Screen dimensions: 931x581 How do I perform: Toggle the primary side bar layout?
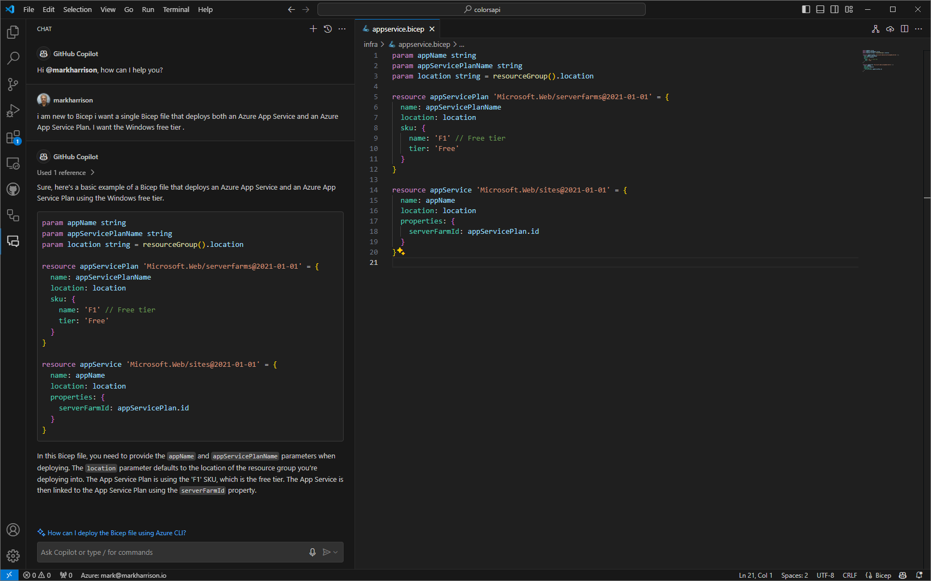806,9
